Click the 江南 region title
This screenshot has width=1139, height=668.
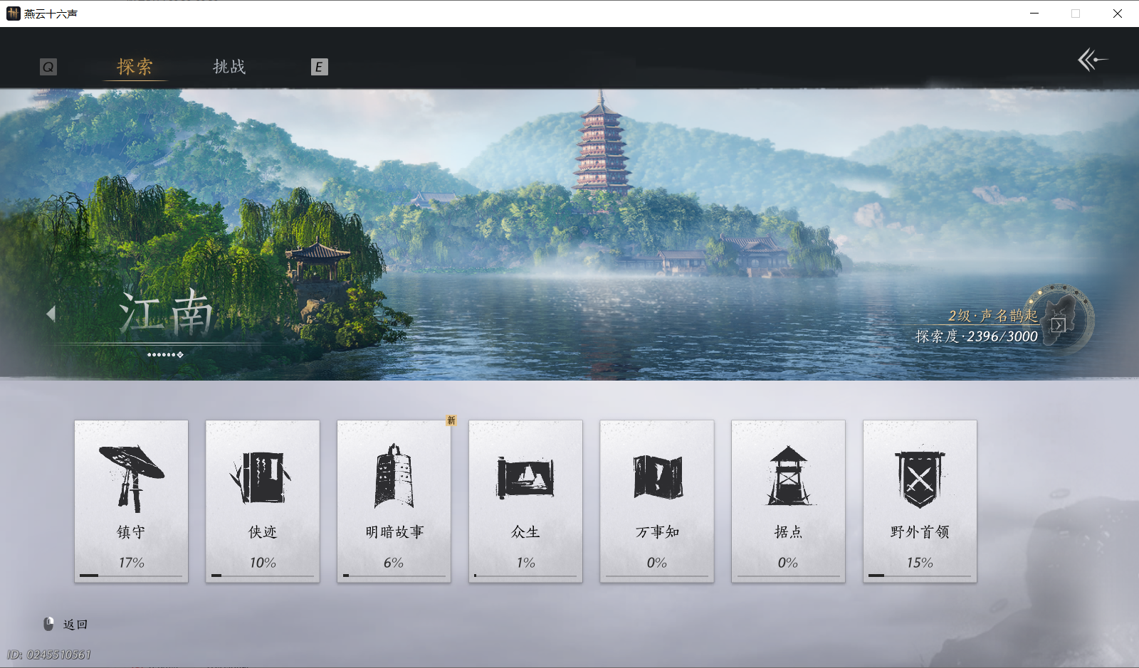(167, 312)
